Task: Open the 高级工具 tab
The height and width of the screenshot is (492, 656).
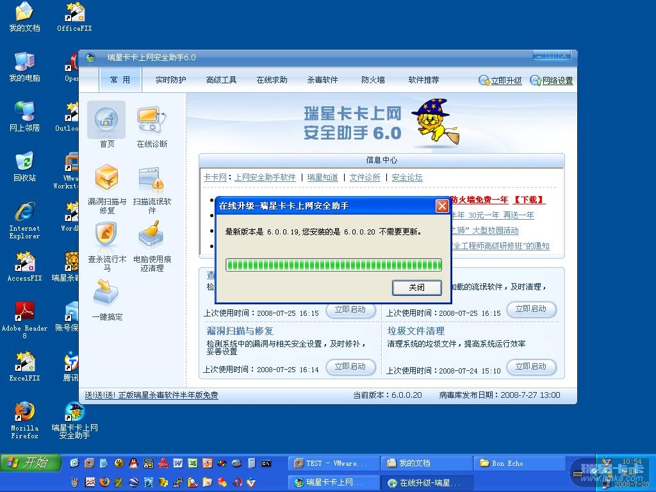Action: tap(221, 80)
